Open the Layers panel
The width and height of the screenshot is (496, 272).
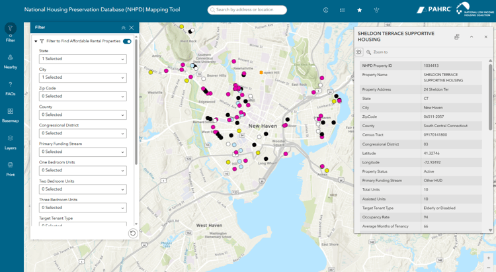(x=11, y=142)
